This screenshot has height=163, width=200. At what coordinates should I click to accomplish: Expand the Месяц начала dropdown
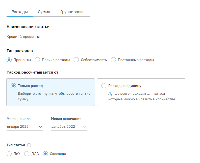(x=24, y=127)
